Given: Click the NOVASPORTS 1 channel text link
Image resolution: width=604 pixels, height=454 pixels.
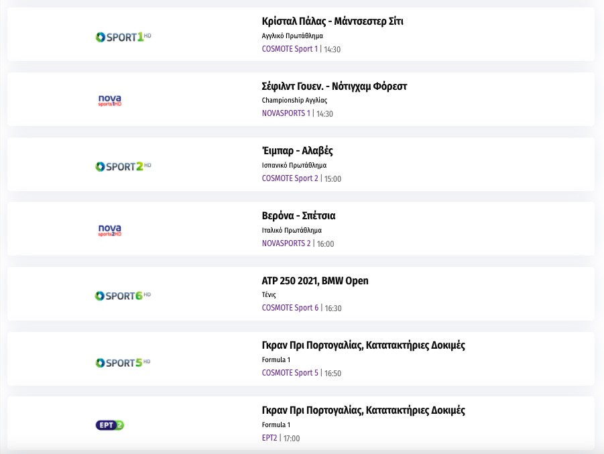Looking at the screenshot, I should [286, 113].
